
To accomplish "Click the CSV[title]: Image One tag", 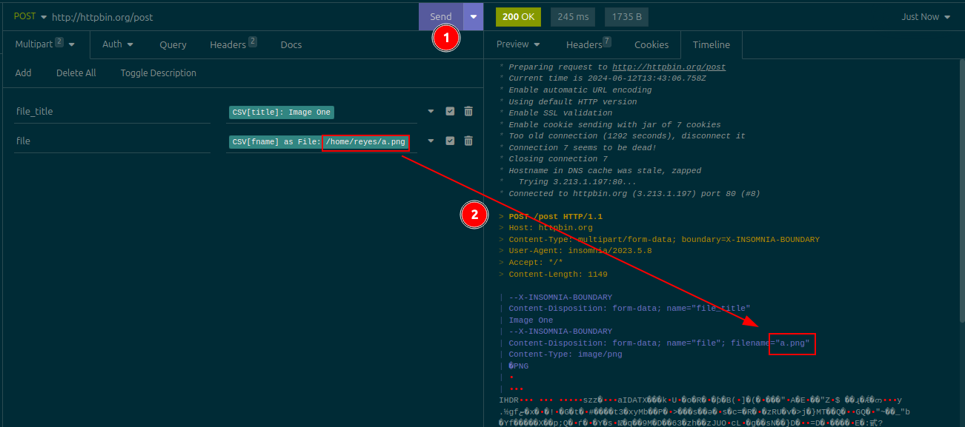I will [282, 112].
